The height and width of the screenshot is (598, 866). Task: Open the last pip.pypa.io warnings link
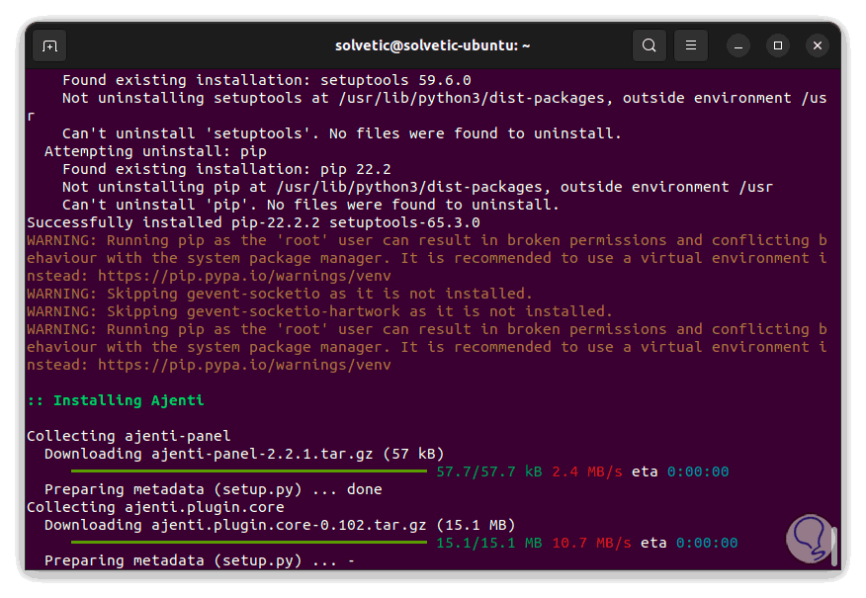pyautogui.click(x=244, y=365)
